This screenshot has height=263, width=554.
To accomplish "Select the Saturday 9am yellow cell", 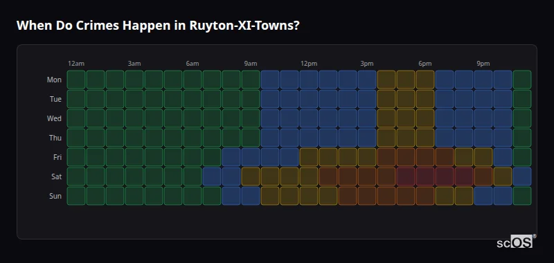I will (x=251, y=176).
